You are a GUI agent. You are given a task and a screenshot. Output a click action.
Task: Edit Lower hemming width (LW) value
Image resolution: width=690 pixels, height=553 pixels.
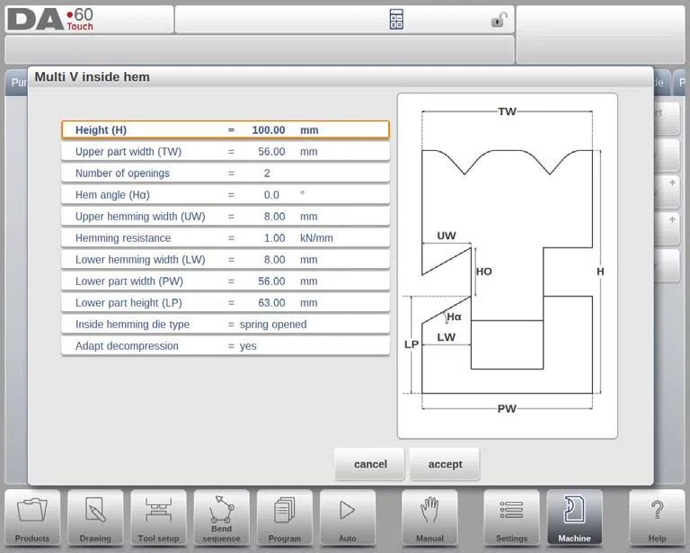click(226, 259)
